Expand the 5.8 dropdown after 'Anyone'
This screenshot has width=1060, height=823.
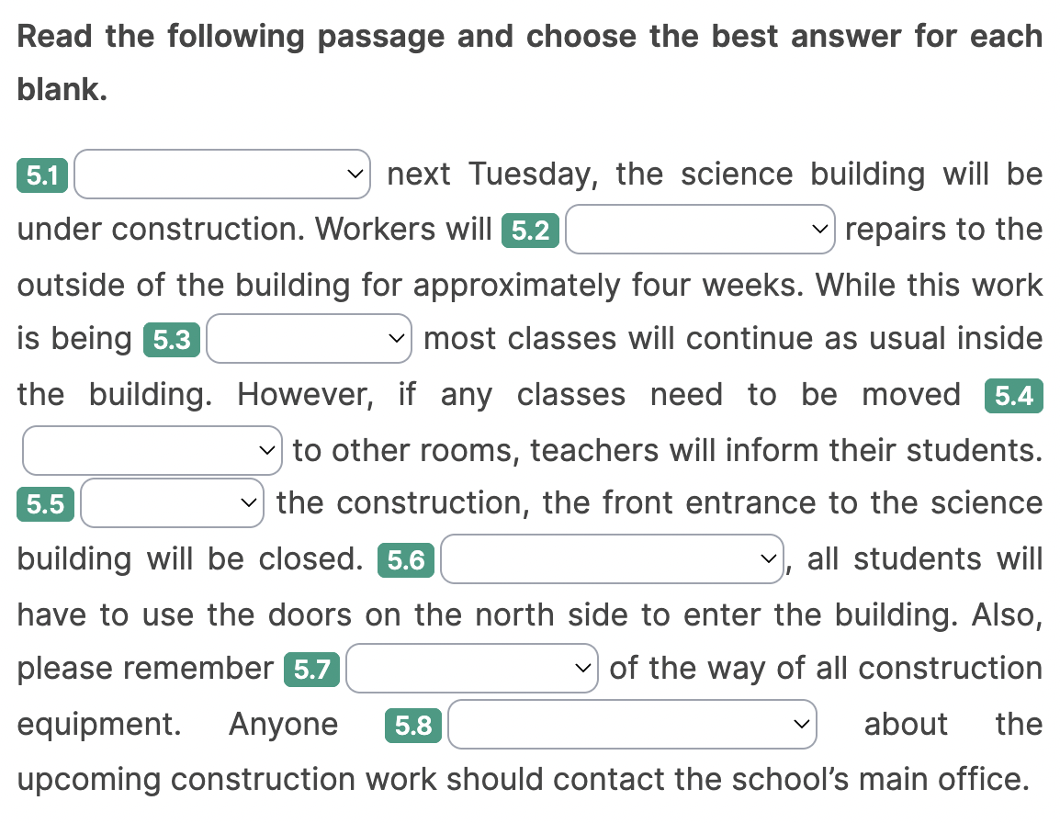(x=632, y=725)
